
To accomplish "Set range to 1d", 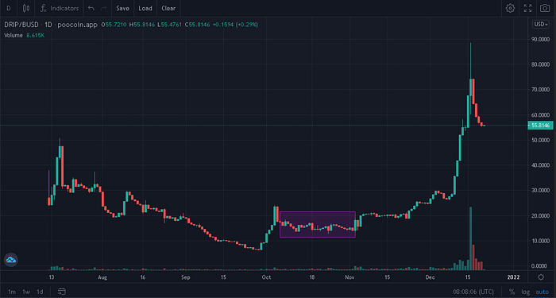I will click(40, 292).
